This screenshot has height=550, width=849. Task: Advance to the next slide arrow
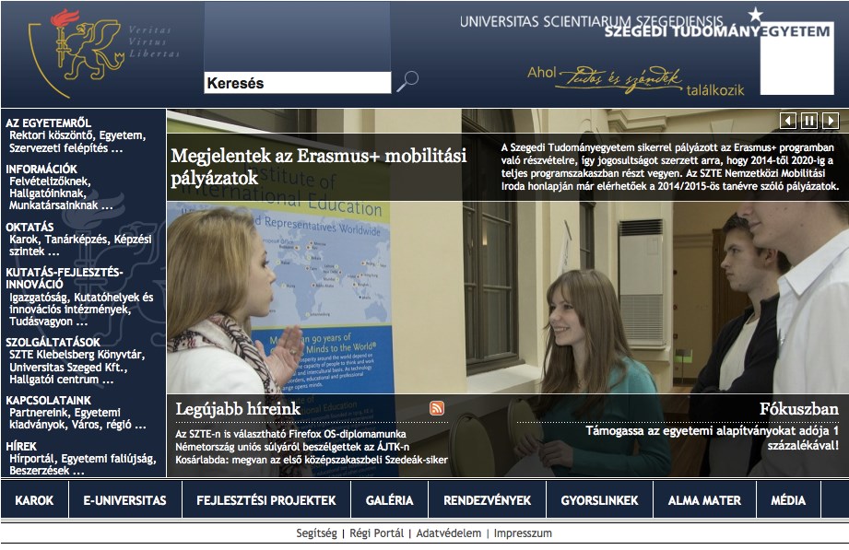[831, 120]
